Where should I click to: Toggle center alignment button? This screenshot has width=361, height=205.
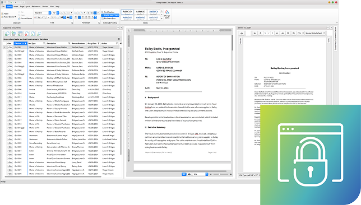(x=82, y=17)
